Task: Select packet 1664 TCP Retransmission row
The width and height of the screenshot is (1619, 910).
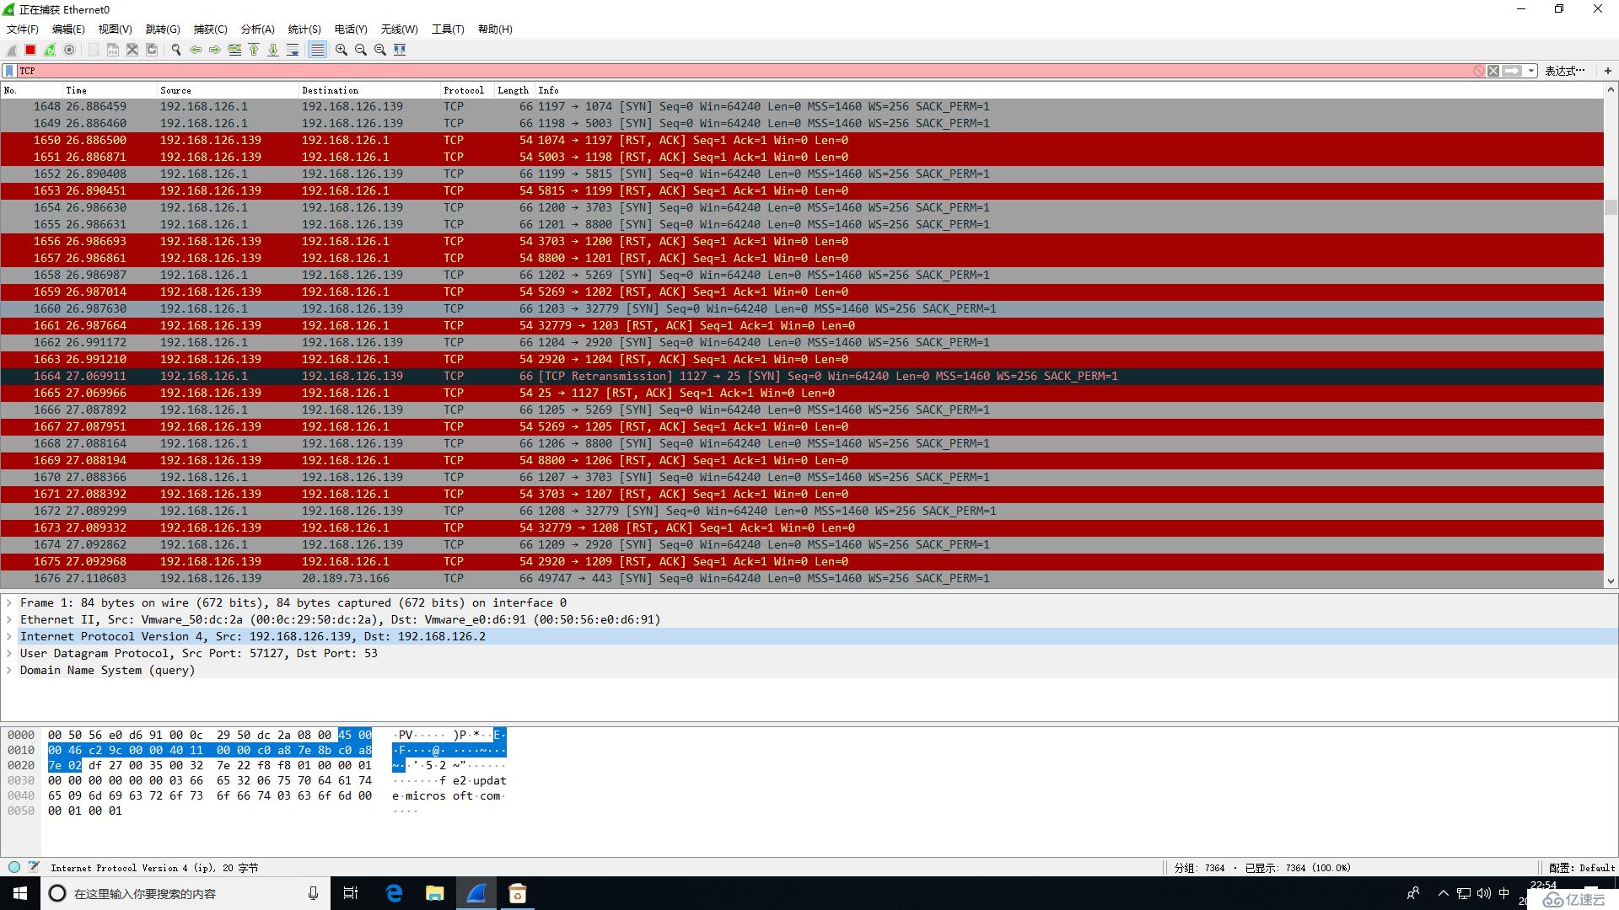Action: (802, 376)
